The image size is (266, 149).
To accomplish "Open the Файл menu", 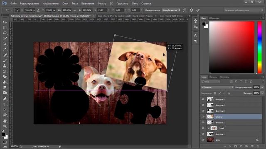I will click(x=13, y=3).
